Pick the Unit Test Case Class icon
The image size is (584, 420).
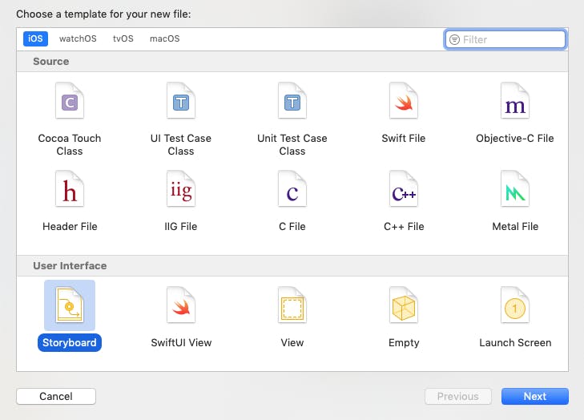point(292,101)
